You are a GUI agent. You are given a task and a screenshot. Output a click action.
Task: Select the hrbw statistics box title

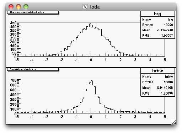pyautogui.click(x=157, y=71)
